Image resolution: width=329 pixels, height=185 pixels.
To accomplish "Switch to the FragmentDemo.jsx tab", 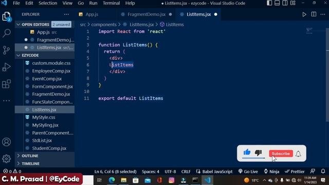I will click(147, 14).
